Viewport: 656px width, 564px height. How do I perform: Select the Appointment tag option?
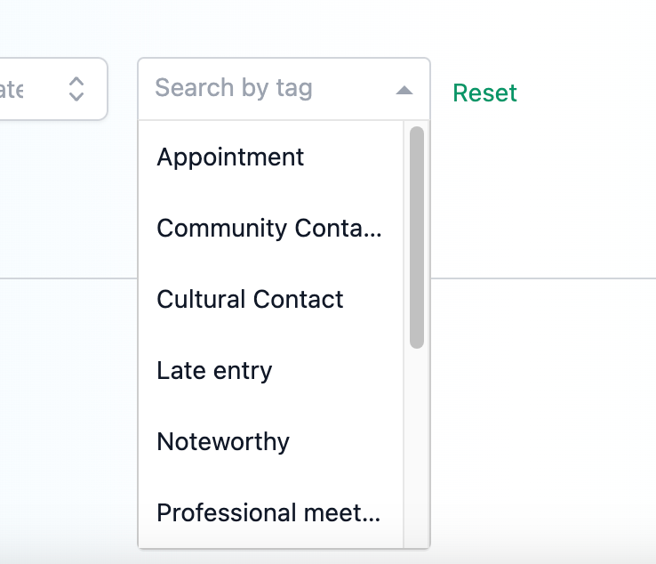[230, 157]
